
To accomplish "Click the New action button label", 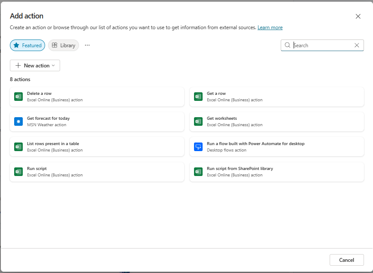I will pos(36,65).
